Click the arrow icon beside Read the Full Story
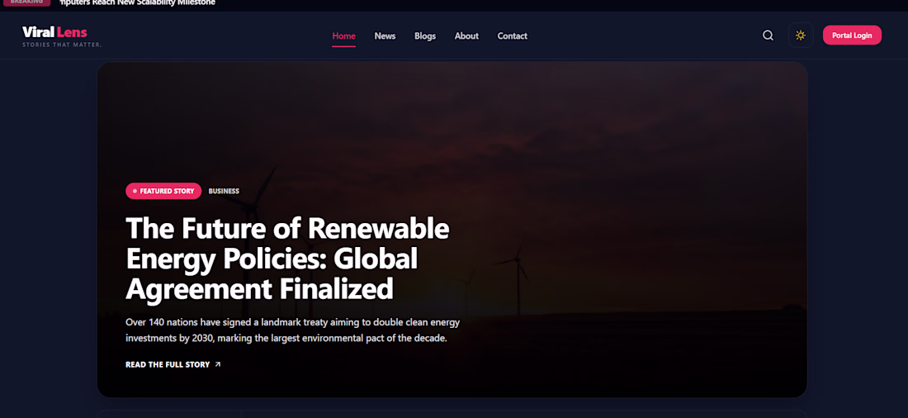Image resolution: width=908 pixels, height=418 pixels. (218, 364)
